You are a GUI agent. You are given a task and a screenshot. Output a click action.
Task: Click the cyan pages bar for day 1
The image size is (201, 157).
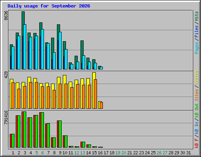[x=13, y=58]
